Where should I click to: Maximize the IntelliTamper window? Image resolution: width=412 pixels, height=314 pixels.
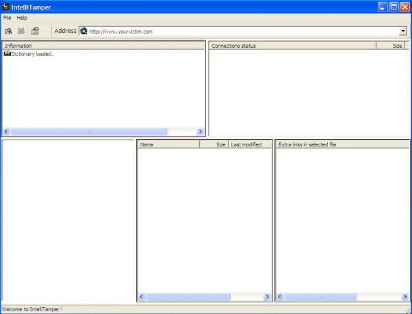(x=394, y=7)
